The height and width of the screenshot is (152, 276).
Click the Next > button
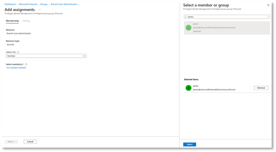11,142
